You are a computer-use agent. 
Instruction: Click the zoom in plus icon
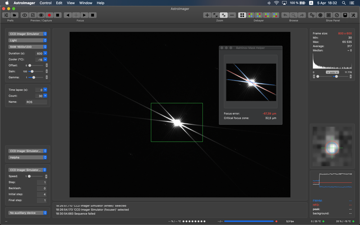click(x=207, y=15)
